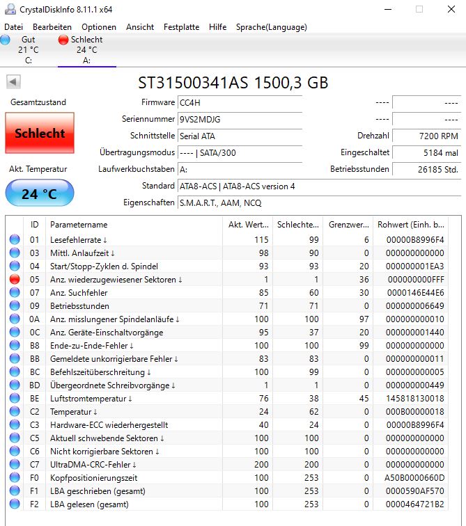Image resolution: width=466 pixels, height=526 pixels.
Task: Click the Firmware field CC4H
Action: [x=240, y=103]
